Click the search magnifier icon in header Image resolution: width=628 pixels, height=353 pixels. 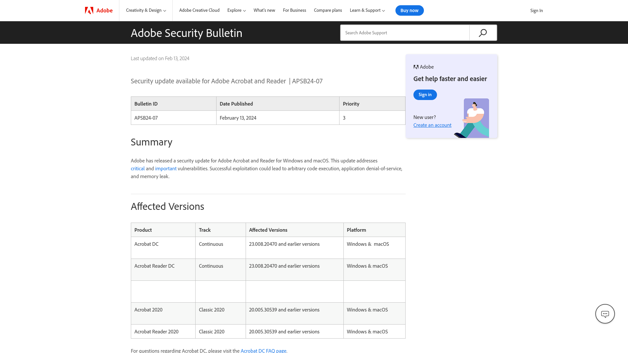click(483, 32)
